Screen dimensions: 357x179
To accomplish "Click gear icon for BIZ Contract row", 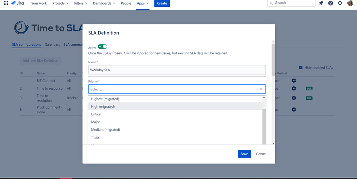I will point(294,81).
